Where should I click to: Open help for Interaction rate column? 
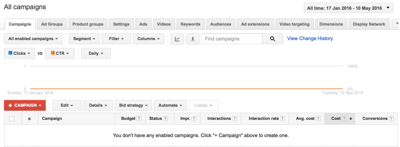[x=282, y=118]
